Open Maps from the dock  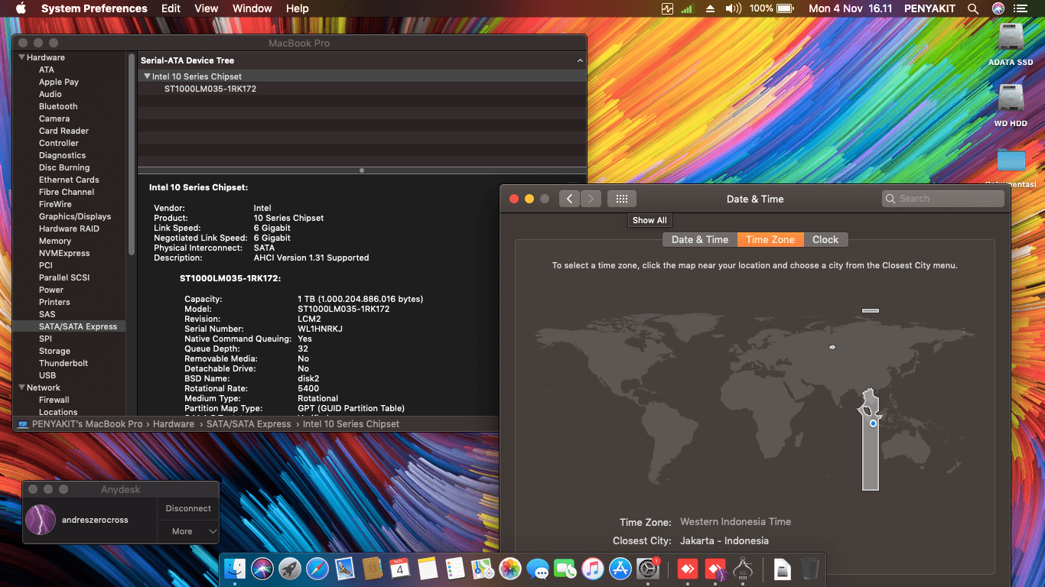(x=483, y=569)
